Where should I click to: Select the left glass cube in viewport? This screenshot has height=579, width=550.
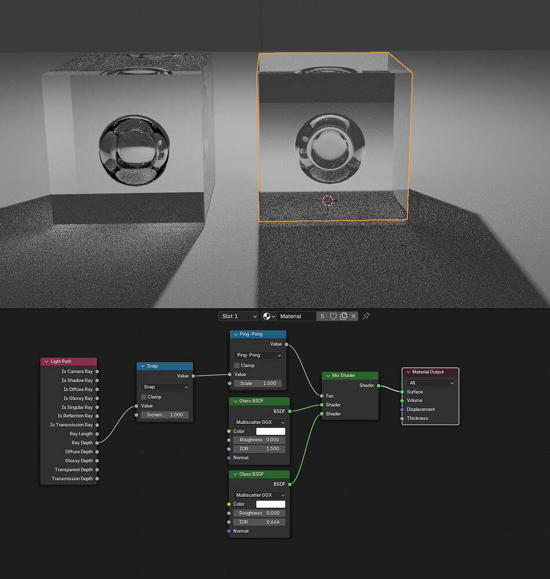pos(129,140)
